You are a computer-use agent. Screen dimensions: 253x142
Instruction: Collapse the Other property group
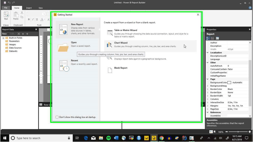(208, 63)
